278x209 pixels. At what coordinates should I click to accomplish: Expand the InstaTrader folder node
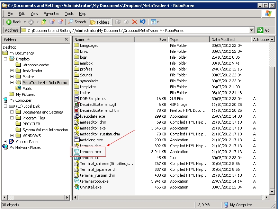pos(12,71)
